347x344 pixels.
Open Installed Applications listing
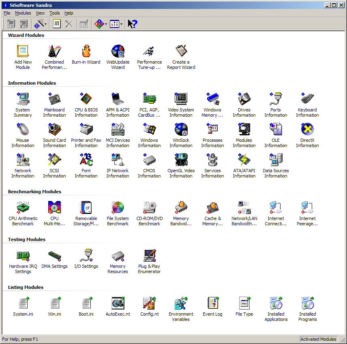276,309
